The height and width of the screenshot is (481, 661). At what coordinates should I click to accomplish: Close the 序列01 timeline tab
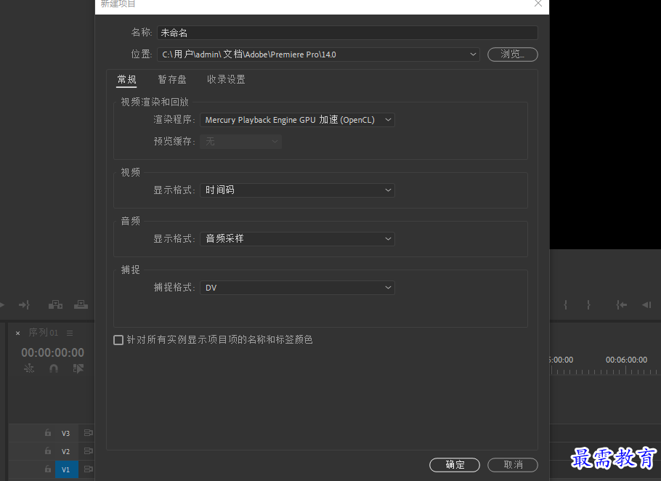(17, 333)
